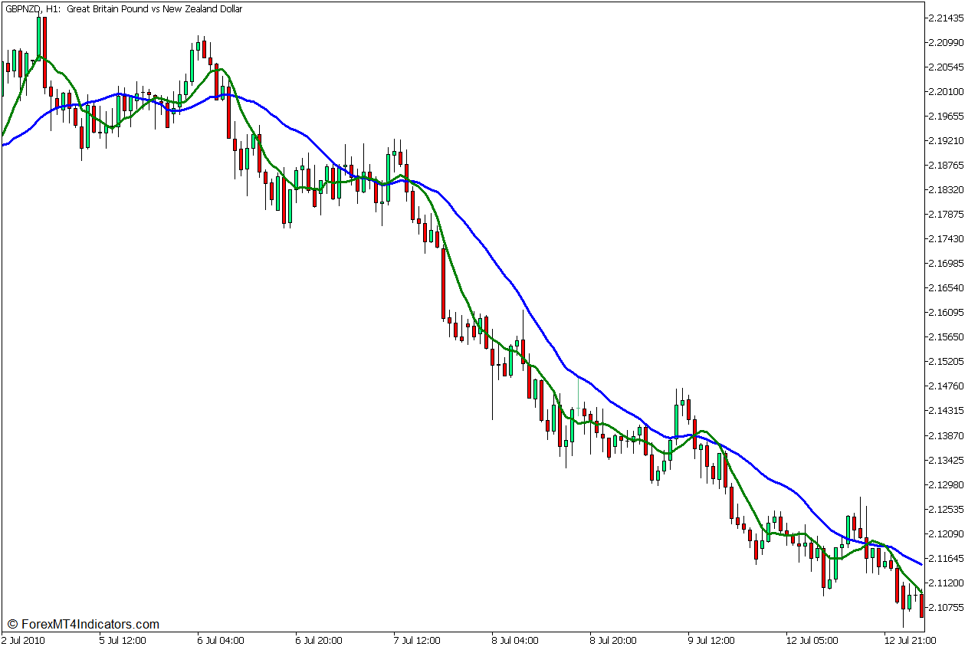The image size is (978, 650).
Task: Select the 7 Jul 12:00 time label
Action: coord(417,641)
